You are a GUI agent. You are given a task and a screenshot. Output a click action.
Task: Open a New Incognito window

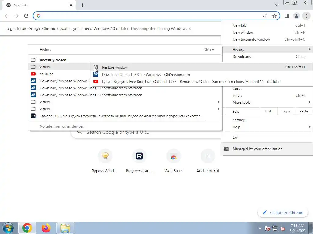267,39
